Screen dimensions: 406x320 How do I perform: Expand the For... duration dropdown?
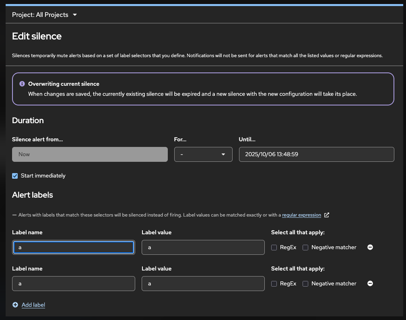(x=203, y=155)
